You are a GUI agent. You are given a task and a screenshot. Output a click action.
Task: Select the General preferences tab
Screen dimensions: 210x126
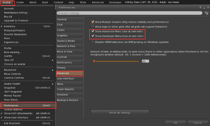(x=70, y=19)
